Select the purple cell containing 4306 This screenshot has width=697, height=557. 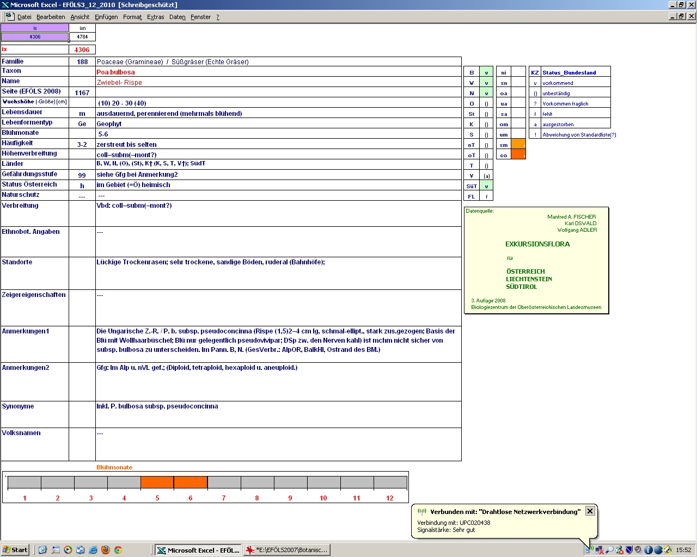point(35,37)
